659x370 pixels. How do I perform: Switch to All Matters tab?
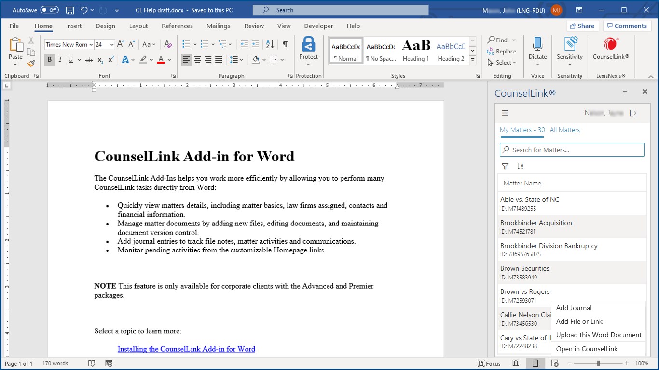point(565,130)
